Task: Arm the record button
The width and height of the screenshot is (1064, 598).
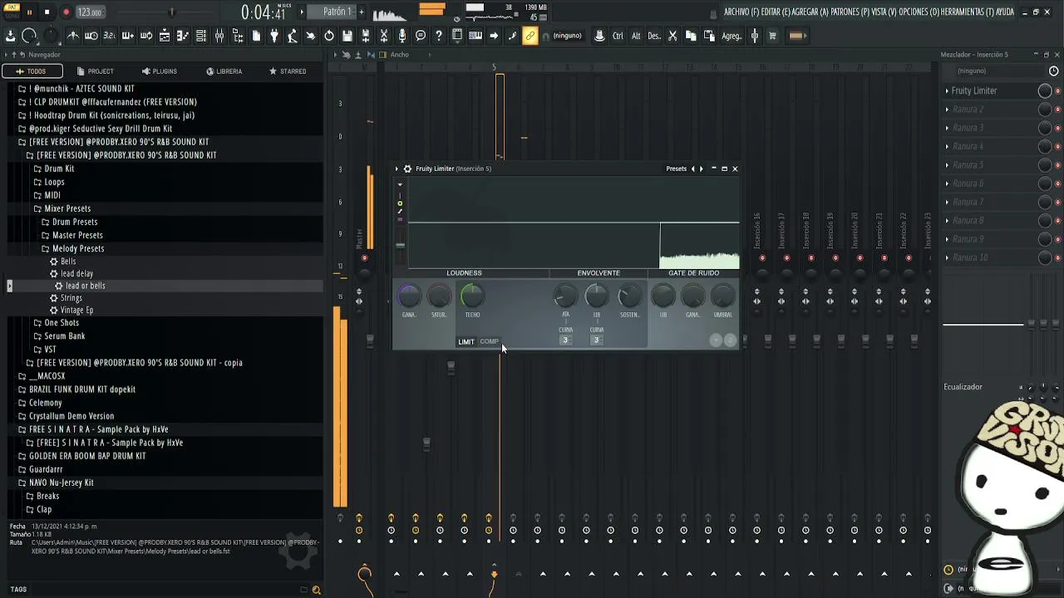Action: coord(66,12)
